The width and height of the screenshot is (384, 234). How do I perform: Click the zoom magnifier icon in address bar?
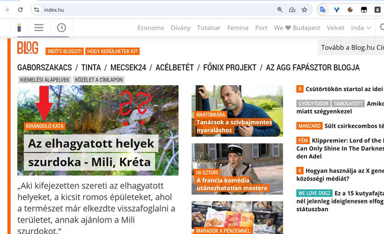coord(280,10)
